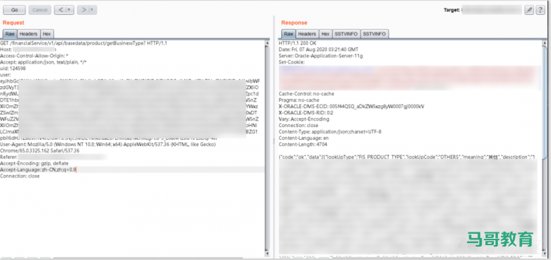Open the history dropdown next to back arrow
551x260 pixels.
click(70, 10)
